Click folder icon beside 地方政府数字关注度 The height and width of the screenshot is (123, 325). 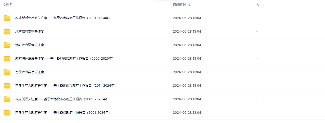tap(7, 32)
